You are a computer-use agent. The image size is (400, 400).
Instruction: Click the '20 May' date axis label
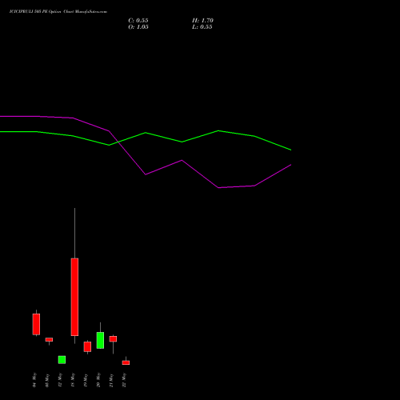coord(98,380)
